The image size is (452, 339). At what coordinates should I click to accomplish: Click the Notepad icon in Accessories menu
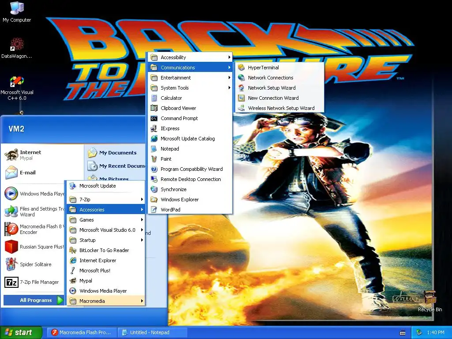pyautogui.click(x=154, y=149)
